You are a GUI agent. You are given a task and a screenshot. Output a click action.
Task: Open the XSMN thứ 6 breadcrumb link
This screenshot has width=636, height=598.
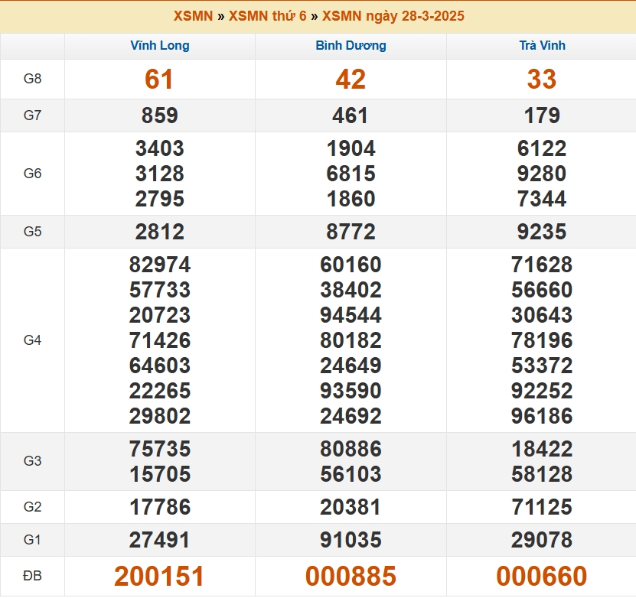268,16
